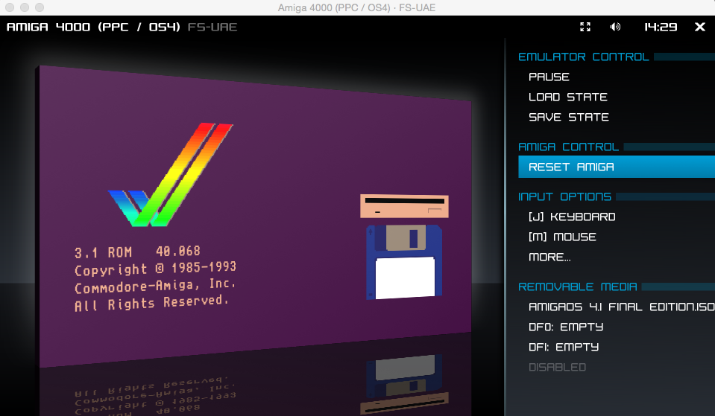The image size is (715, 416).
Task: Select DF1: Empty floppy drive
Action: point(564,347)
